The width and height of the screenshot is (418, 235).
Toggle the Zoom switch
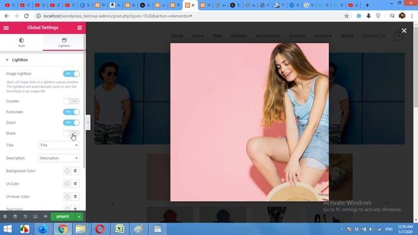coord(71,123)
